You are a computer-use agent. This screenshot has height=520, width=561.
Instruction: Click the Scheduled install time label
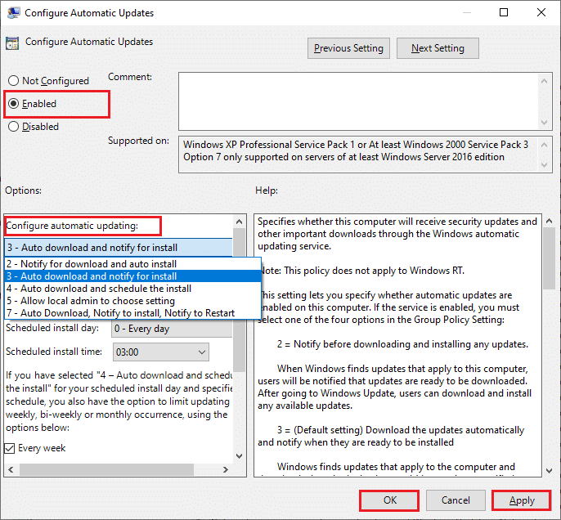(54, 352)
